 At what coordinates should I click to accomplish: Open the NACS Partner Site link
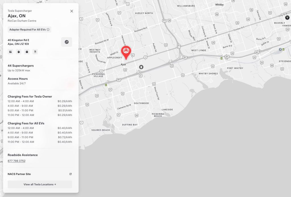pos(19,174)
